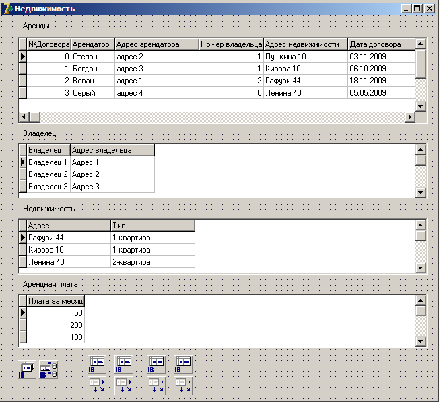This screenshot has width=439, height=402.
Task: Click the scroll-up arrow in Владелец grid
Action: pyautogui.click(x=421, y=149)
